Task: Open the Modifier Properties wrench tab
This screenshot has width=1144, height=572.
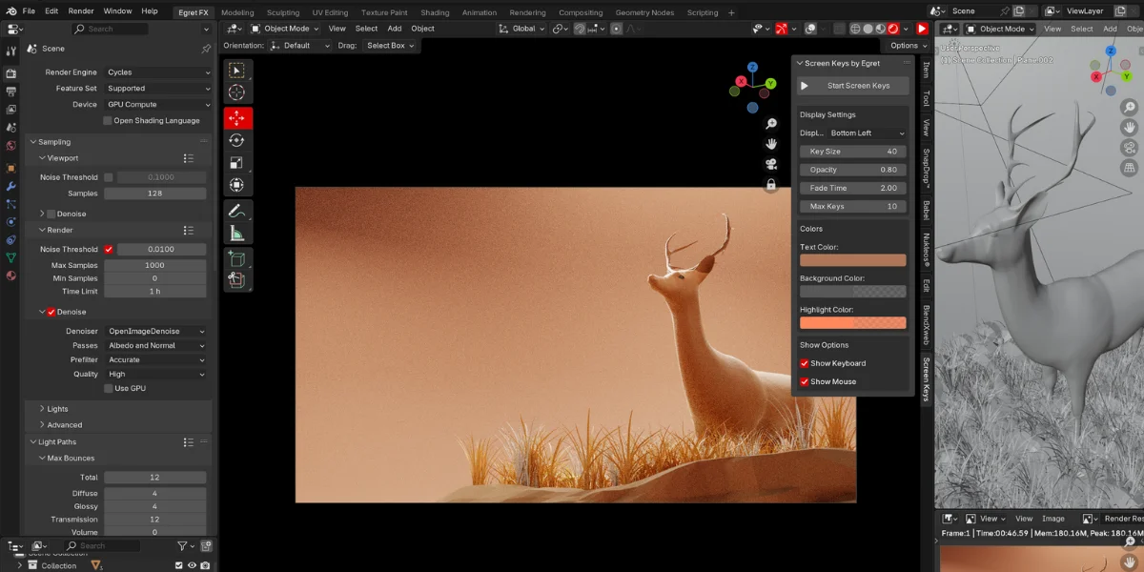Action: click(x=10, y=187)
